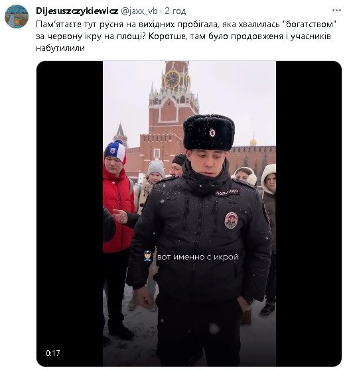Select the police officer emoji in the caption

(147, 256)
